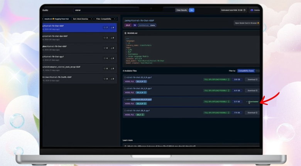Click the MODEL FILE tag on the Q3_K_M row
The width and height of the screenshot is (301, 166).
129,81
